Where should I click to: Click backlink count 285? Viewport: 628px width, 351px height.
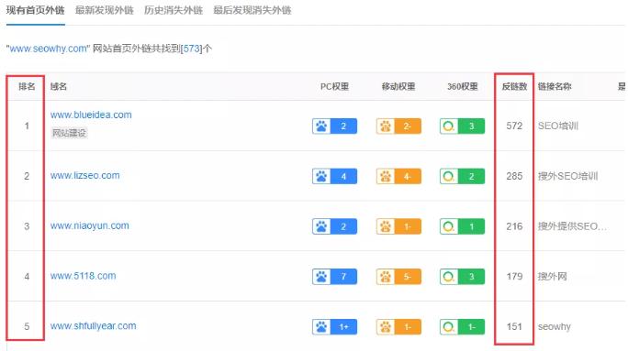coord(514,176)
